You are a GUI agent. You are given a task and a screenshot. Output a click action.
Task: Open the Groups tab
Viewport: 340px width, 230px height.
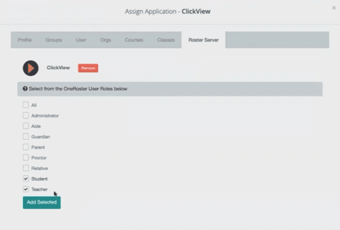pos(54,40)
